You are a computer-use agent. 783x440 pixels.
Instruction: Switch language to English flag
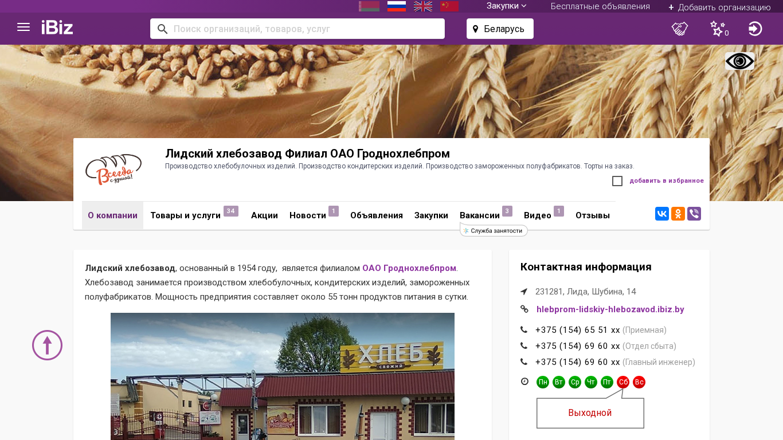click(423, 6)
